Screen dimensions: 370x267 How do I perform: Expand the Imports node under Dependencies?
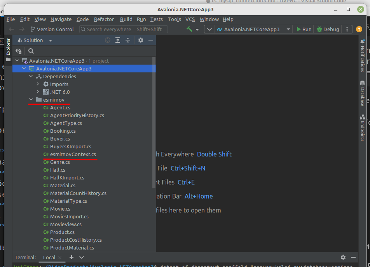38,84
